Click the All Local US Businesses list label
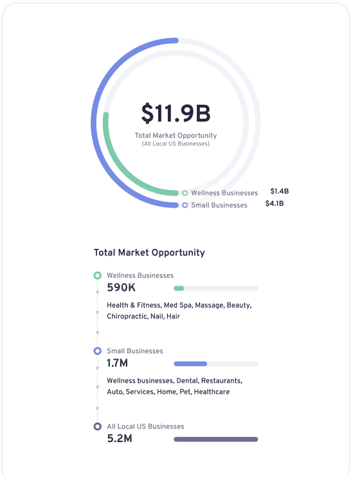 coord(145,427)
